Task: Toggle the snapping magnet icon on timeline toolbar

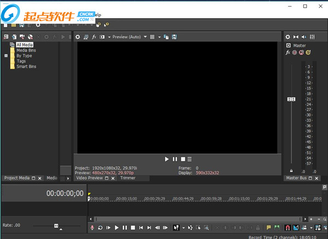Action: [288, 228]
